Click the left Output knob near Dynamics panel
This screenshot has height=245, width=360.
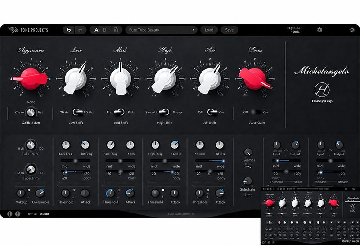295,145
